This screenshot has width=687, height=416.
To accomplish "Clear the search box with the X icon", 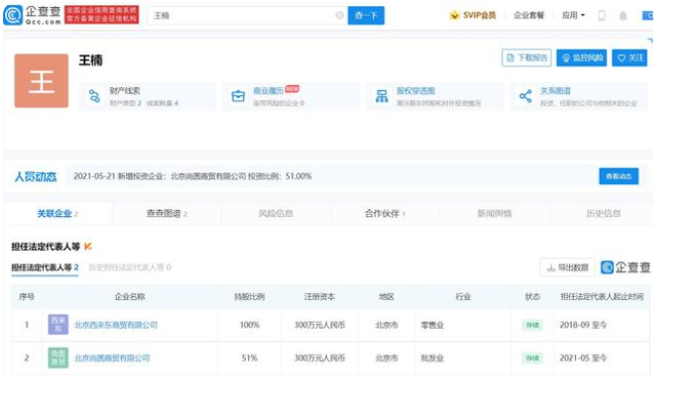I will (x=340, y=15).
